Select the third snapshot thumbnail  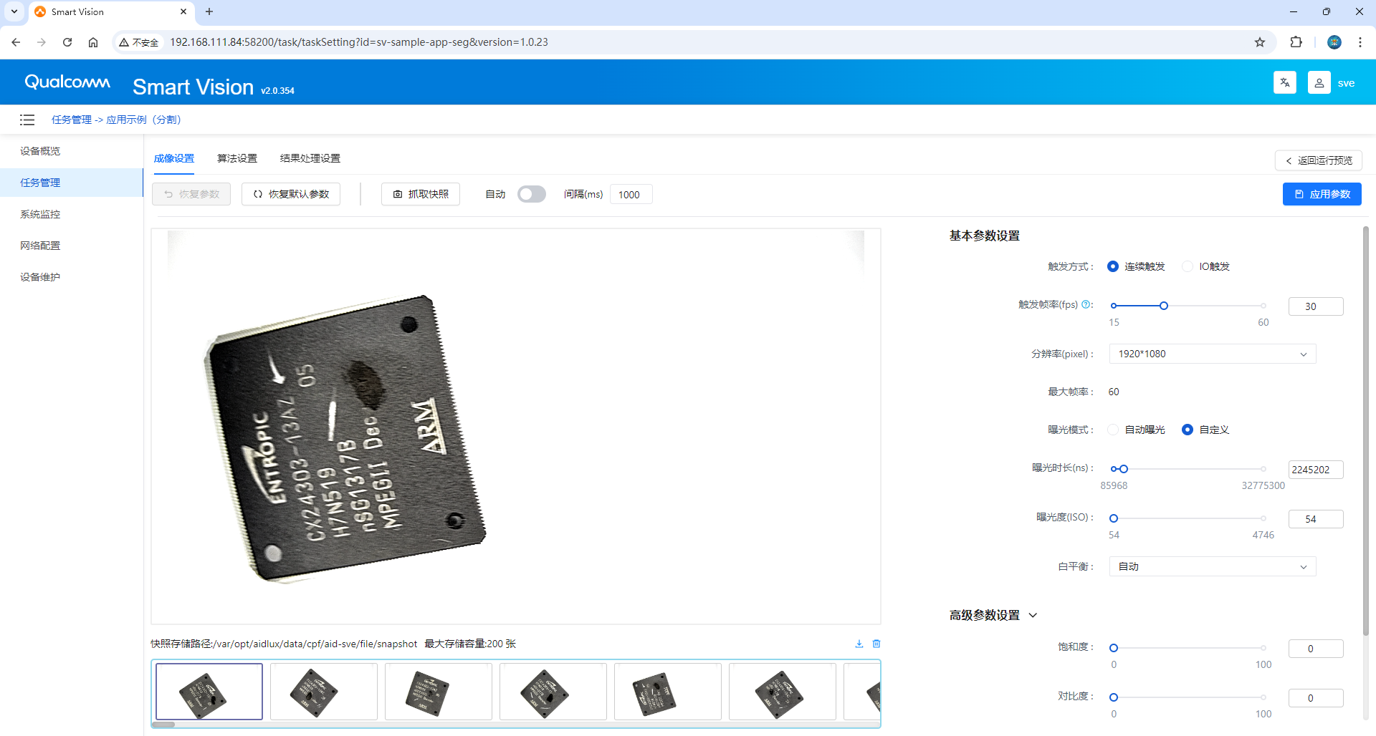click(439, 692)
